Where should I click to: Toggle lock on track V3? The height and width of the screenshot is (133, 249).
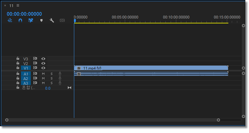pos(18,58)
